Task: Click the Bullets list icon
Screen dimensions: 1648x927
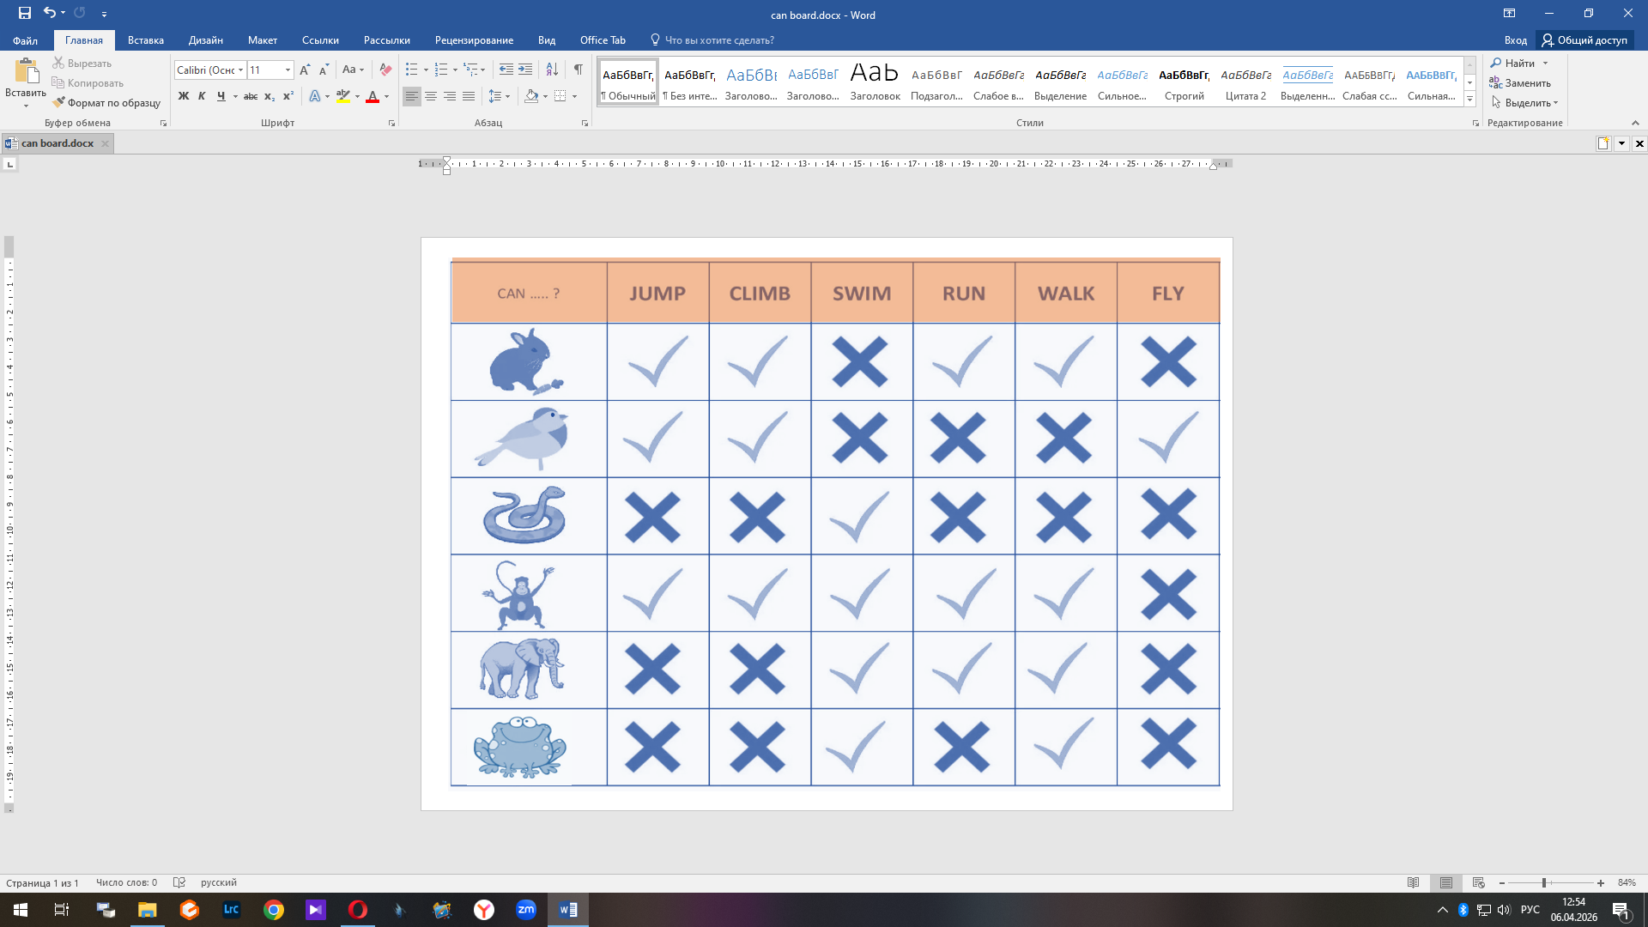Action: click(412, 70)
